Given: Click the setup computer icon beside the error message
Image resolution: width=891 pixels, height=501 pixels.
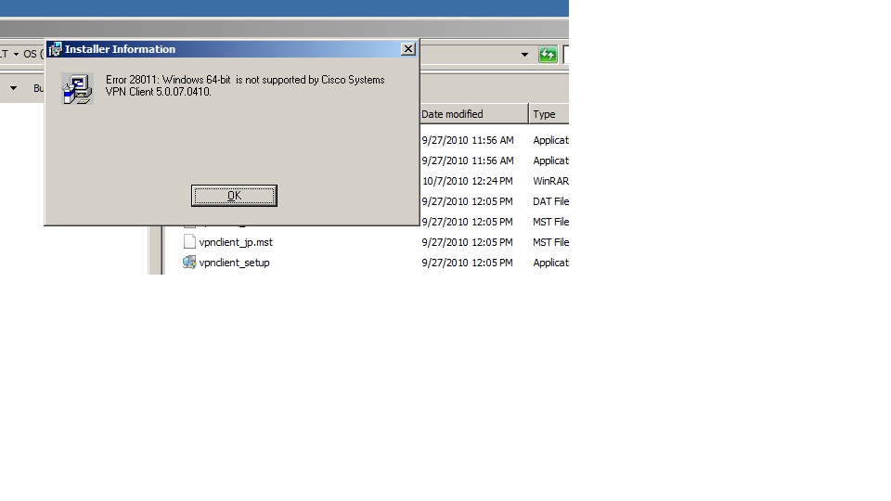Looking at the screenshot, I should (77, 89).
